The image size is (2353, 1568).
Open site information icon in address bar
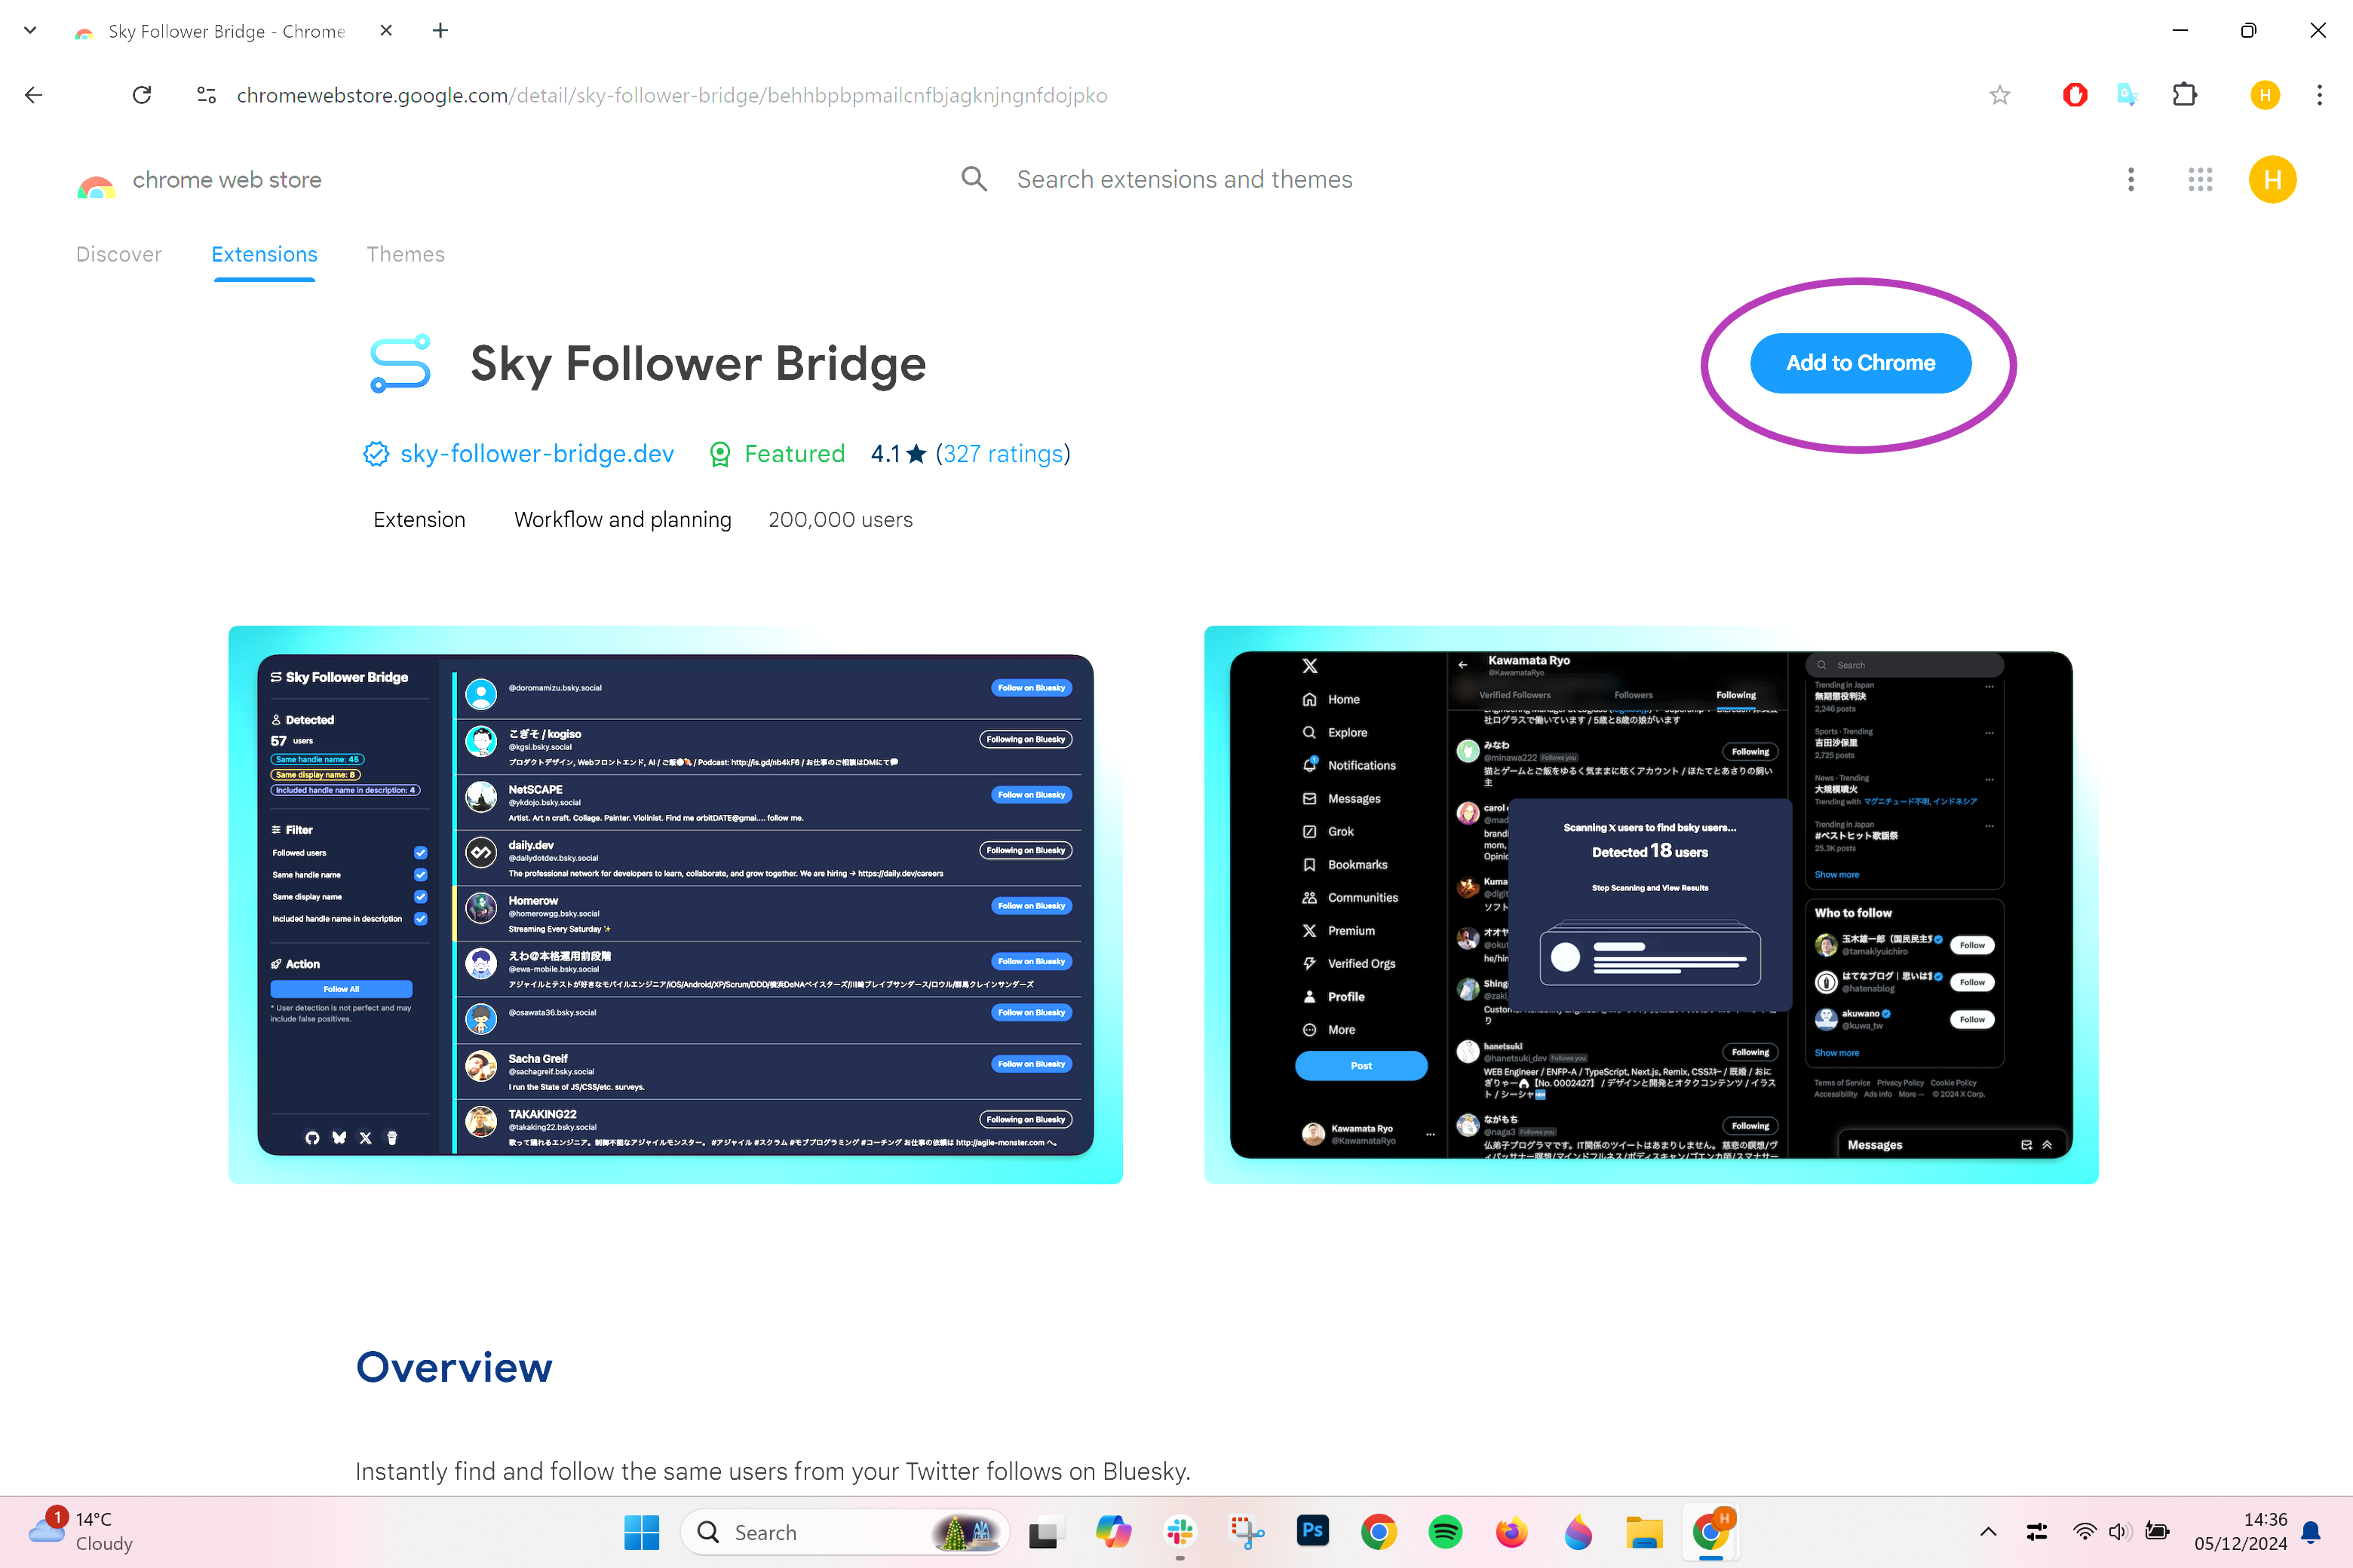pos(206,95)
